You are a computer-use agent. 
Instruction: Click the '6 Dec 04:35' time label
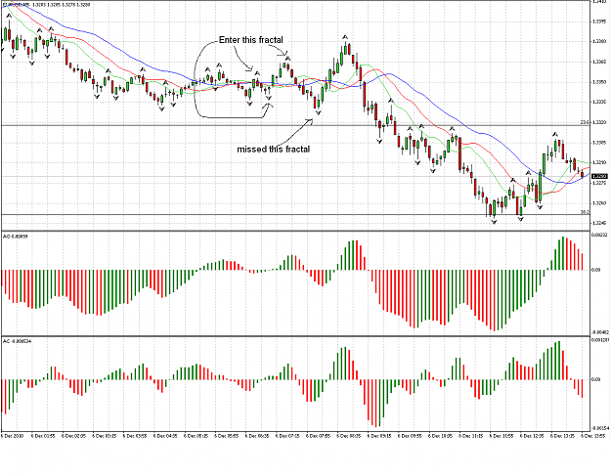click(x=165, y=436)
